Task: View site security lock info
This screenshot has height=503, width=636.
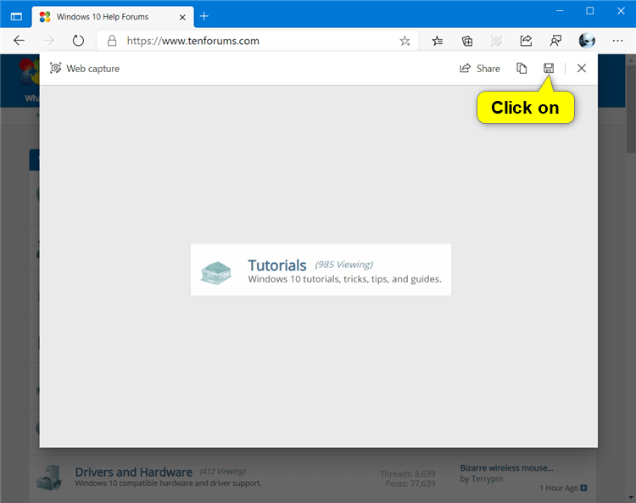Action: click(112, 41)
